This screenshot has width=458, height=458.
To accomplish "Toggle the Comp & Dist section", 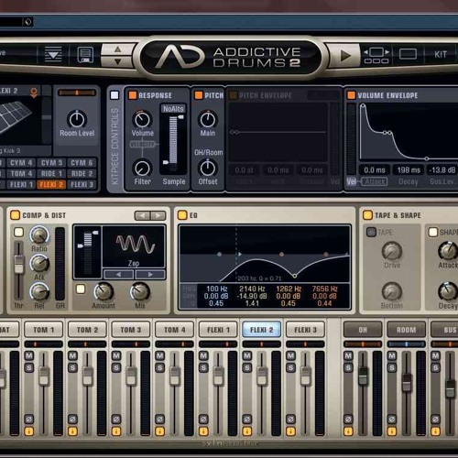I will click(15, 215).
